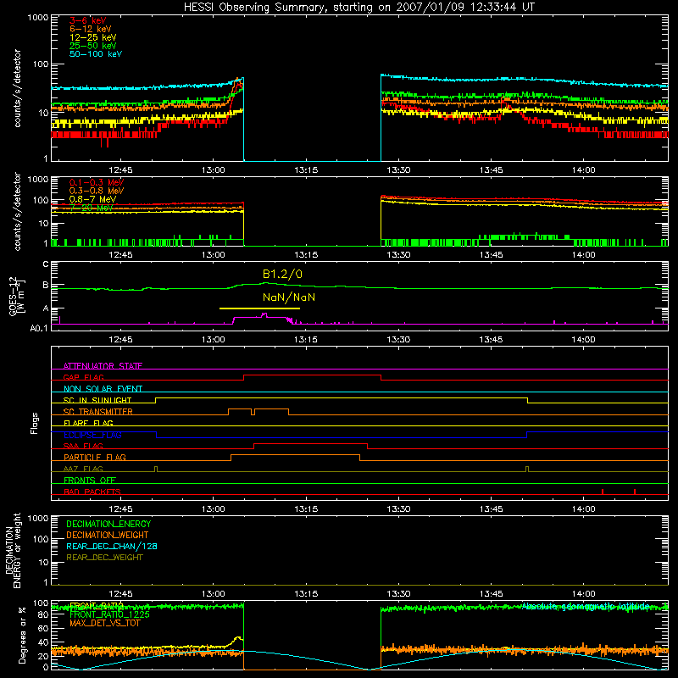Select the GAP_FLAG label
The image size is (678, 678).
(x=83, y=377)
